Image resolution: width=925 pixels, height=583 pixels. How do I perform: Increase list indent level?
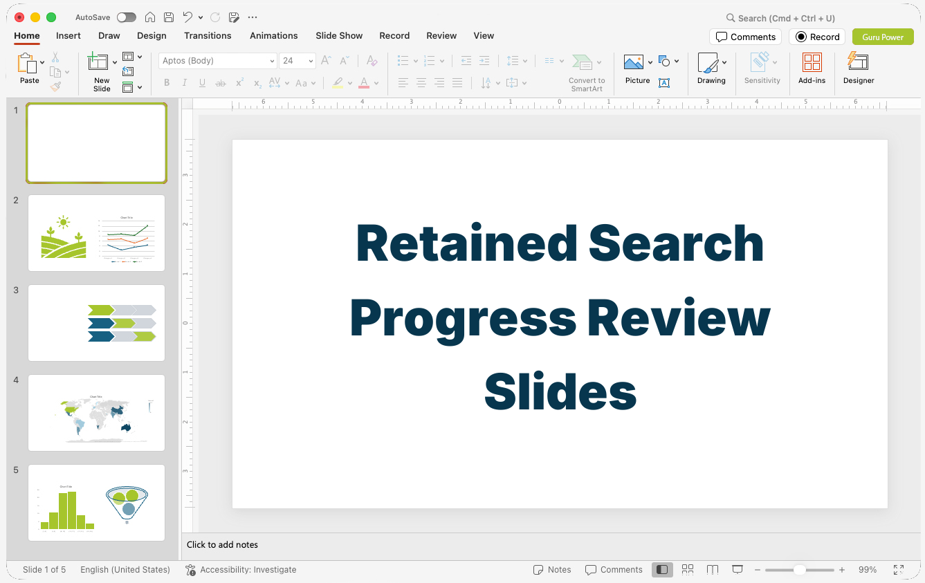point(484,61)
